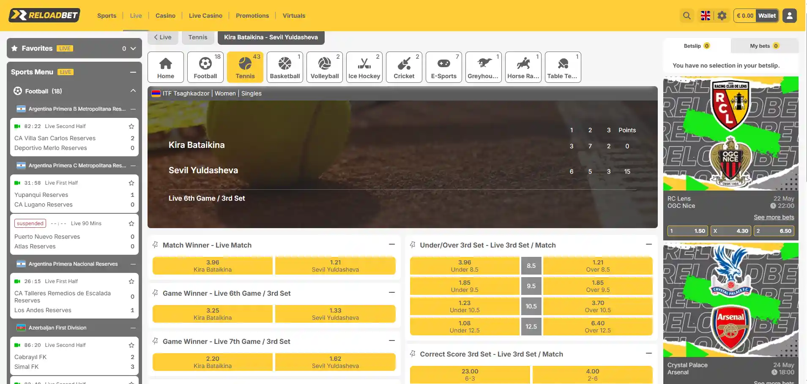Follow the See more bets link for RC Lens

point(774,217)
